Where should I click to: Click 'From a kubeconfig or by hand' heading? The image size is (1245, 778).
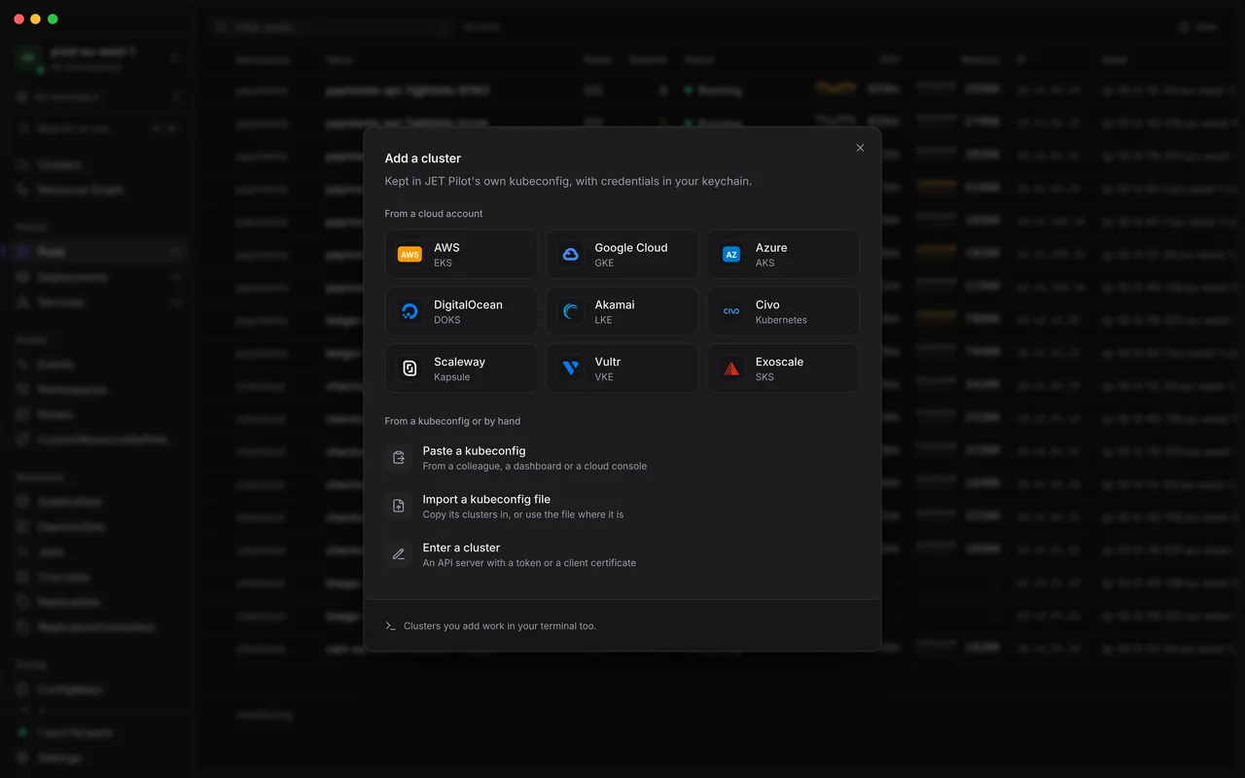click(452, 421)
